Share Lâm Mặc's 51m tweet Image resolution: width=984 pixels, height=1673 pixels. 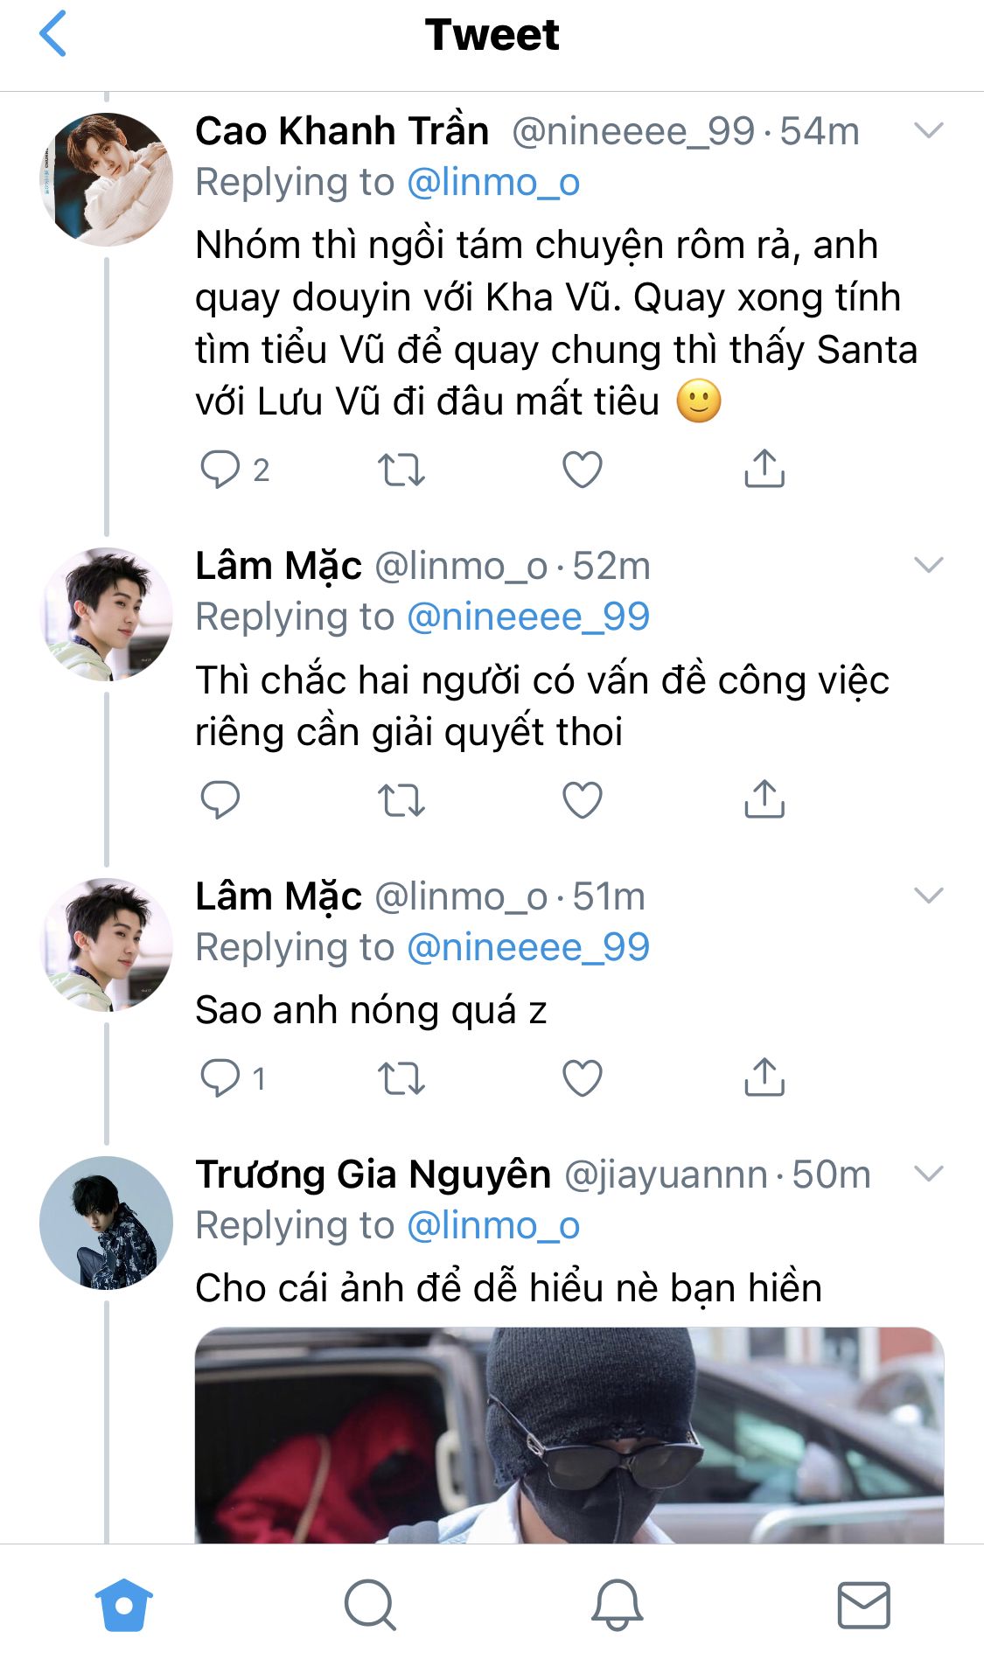pyautogui.click(x=764, y=1077)
